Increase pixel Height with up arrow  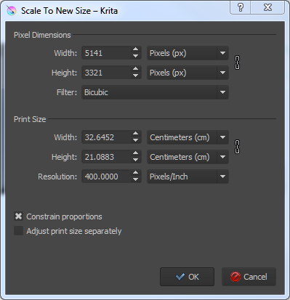pyautogui.click(x=136, y=69)
